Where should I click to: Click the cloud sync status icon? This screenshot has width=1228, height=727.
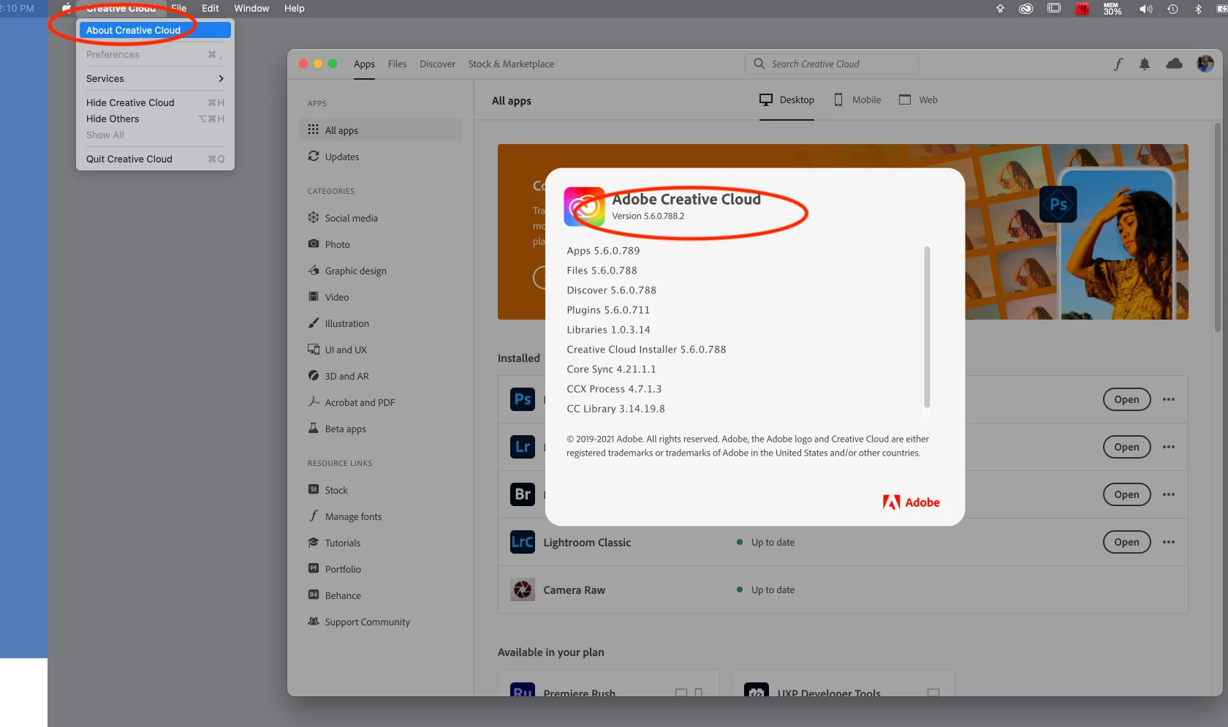(1174, 64)
